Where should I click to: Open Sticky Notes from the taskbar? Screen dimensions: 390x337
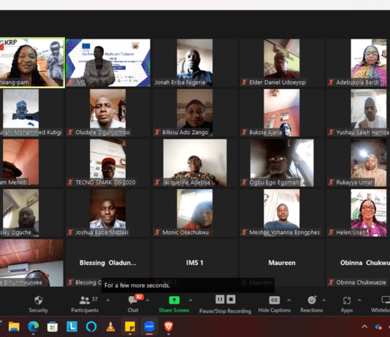tap(130, 327)
